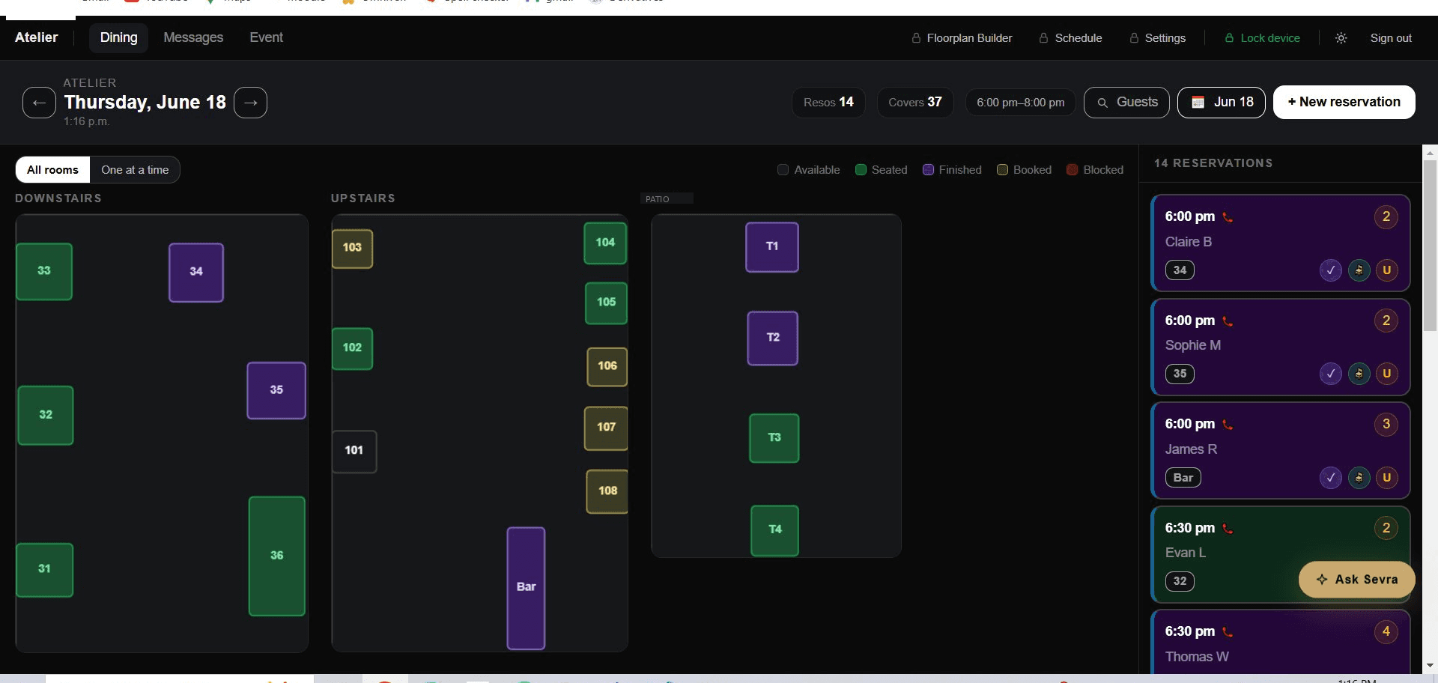Toggle light mode using the sun icon
1438x683 pixels.
click(x=1341, y=37)
